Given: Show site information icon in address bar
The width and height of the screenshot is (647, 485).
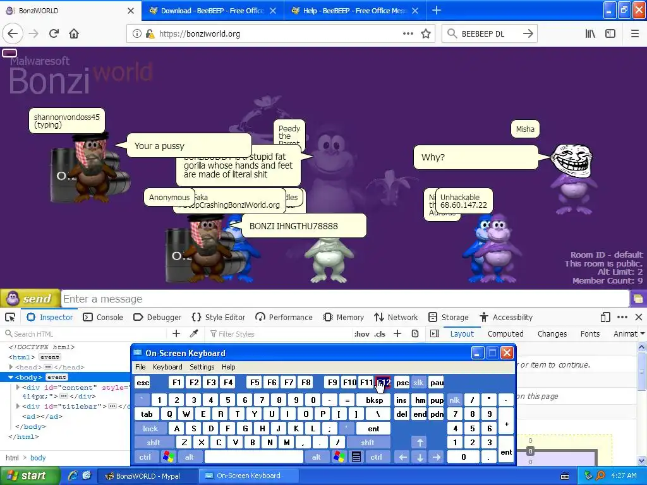Looking at the screenshot, I should click(136, 34).
